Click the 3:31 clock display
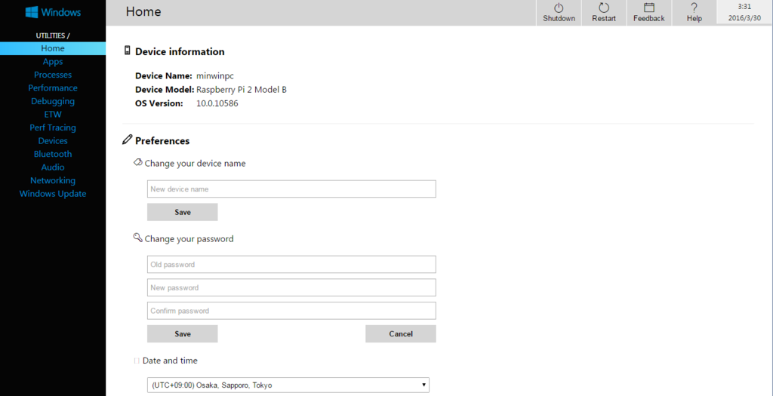773x396 pixels. coord(744,7)
